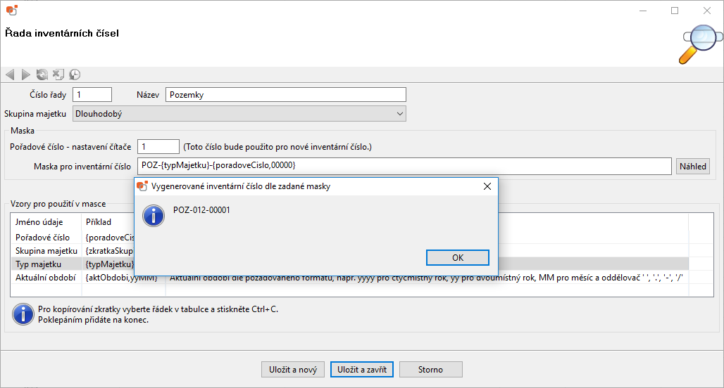
Task: Click the Náhled preview button
Action: (692, 167)
